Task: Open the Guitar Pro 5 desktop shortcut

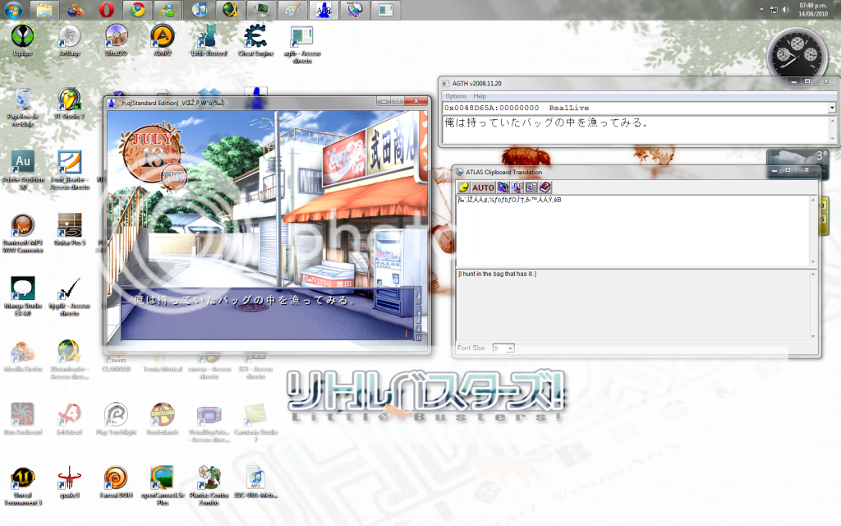Action: coord(70,230)
